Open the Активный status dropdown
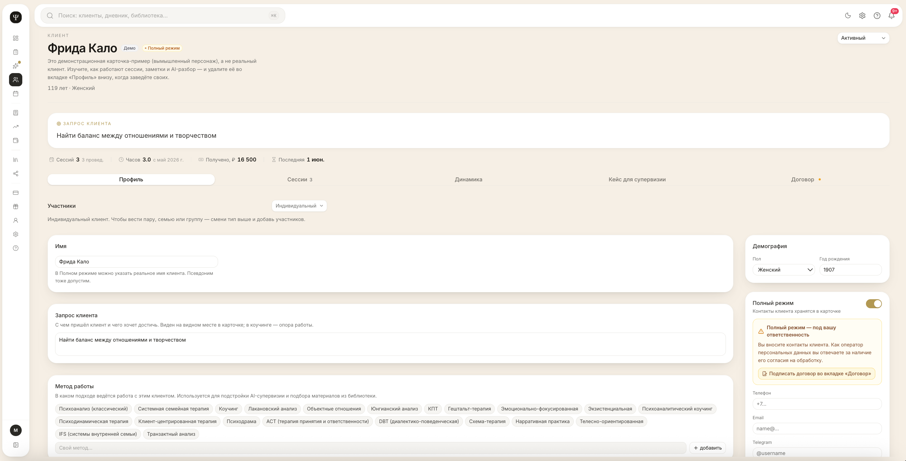 pyautogui.click(x=863, y=38)
